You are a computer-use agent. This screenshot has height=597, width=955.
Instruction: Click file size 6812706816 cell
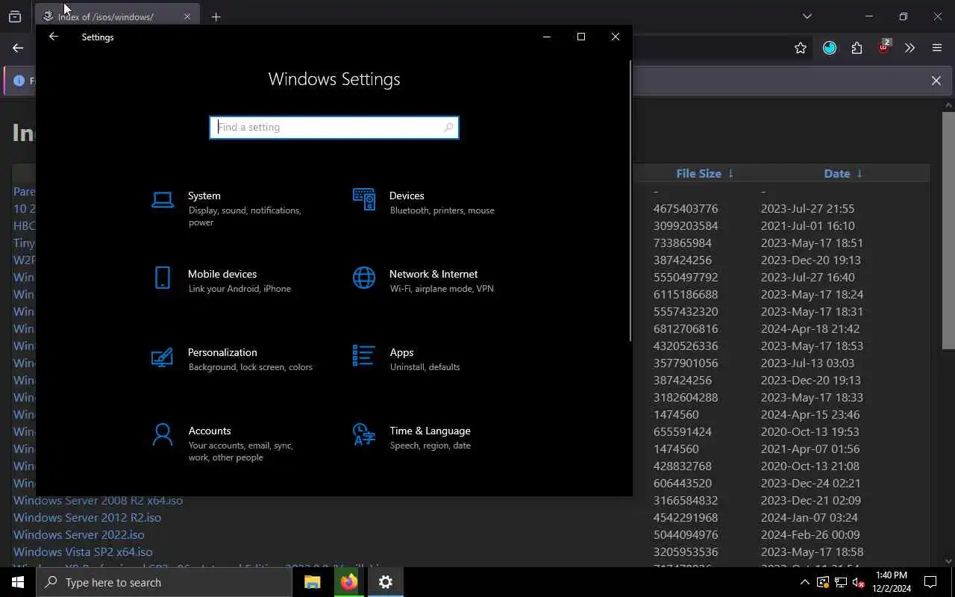686,328
